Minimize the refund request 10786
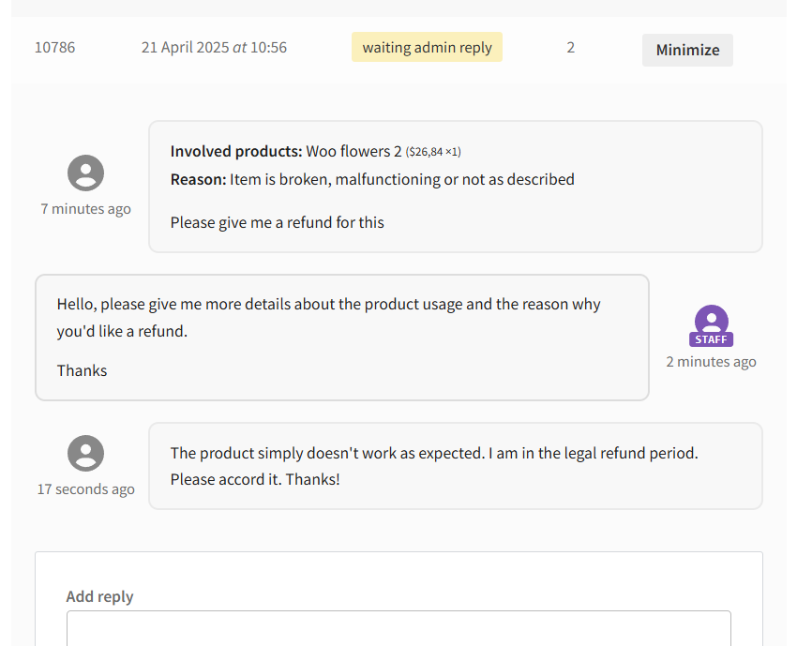This screenshot has height=646, width=797. [x=687, y=50]
